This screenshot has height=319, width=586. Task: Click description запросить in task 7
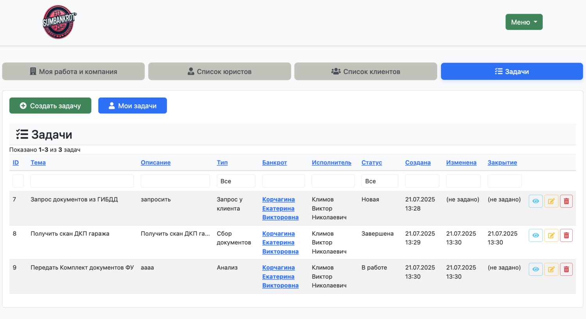pyautogui.click(x=155, y=199)
